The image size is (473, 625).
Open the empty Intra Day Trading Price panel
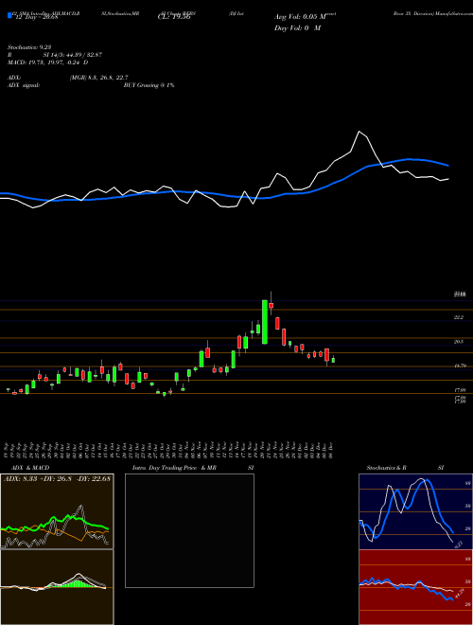pyautogui.click(x=189, y=530)
